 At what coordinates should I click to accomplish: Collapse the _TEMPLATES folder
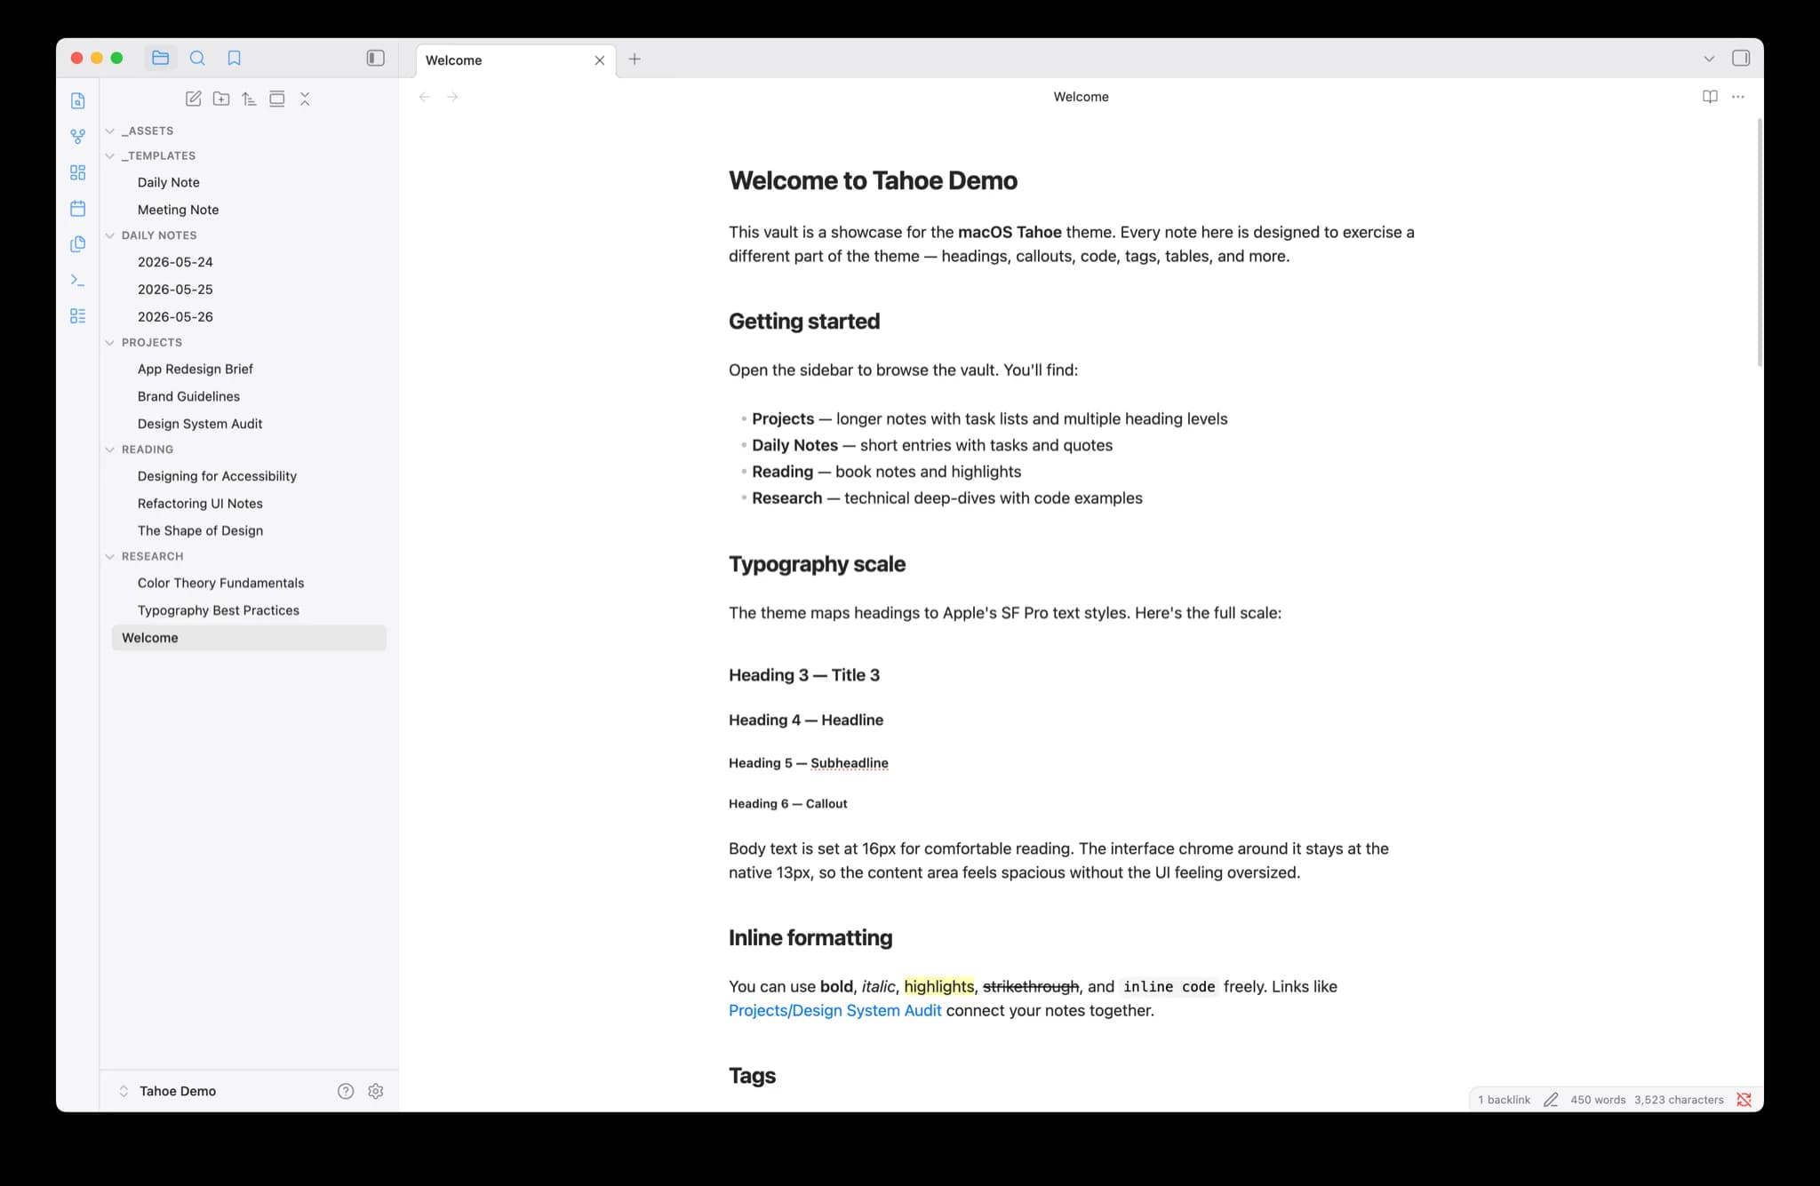(x=110, y=155)
